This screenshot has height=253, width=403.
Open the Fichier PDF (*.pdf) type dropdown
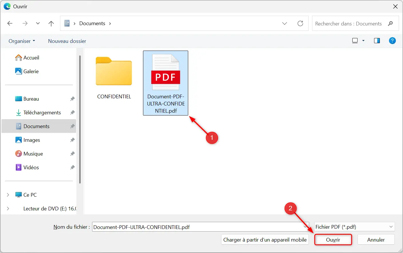click(x=355, y=227)
